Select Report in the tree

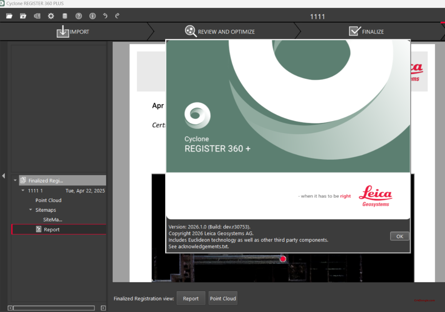(x=59, y=229)
